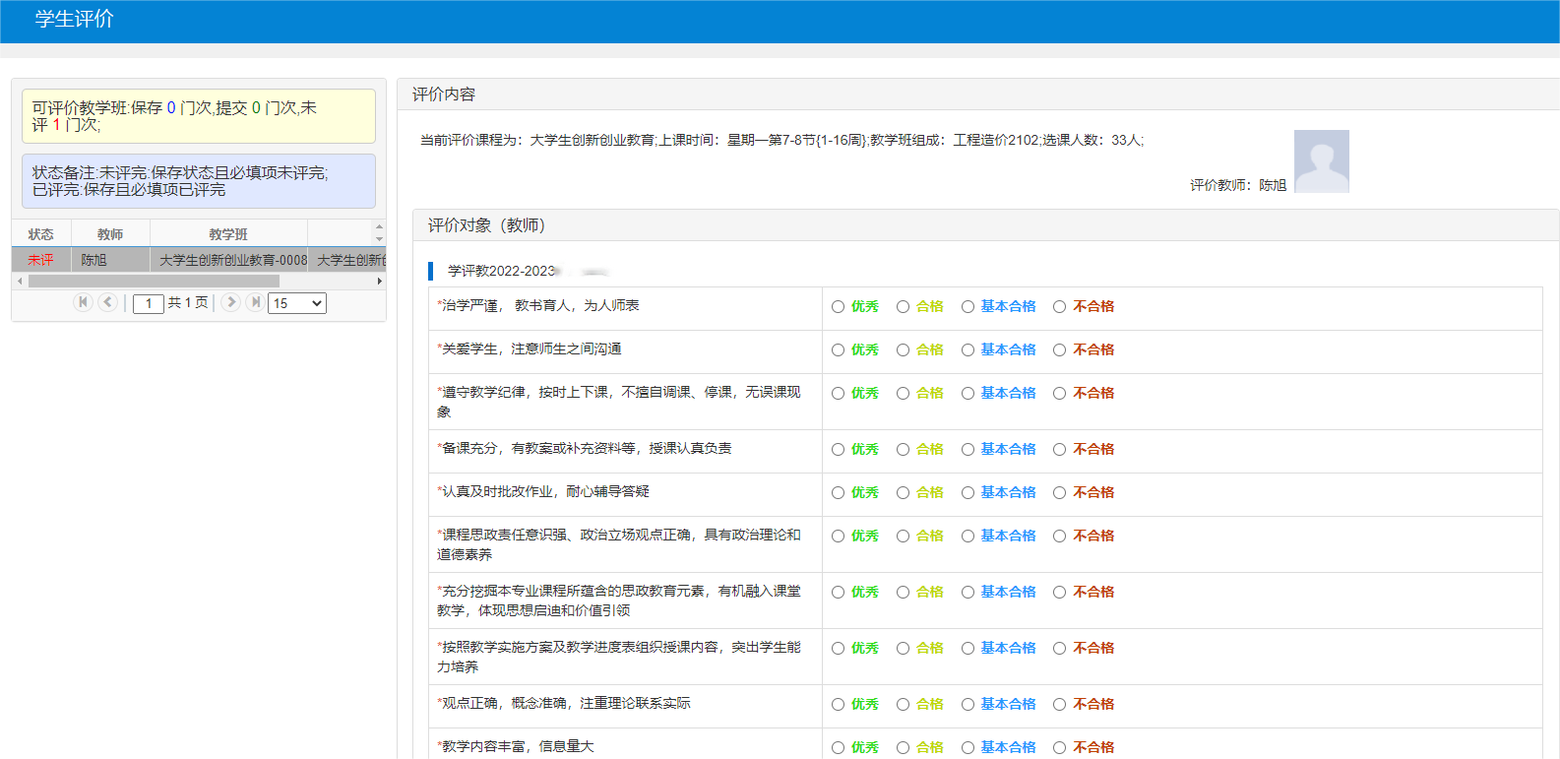
Task: Go to first page in pager
Action: (x=83, y=302)
